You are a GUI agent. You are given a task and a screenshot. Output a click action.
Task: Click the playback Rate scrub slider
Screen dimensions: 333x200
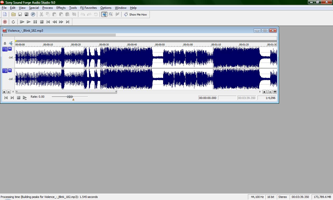(x=70, y=97)
